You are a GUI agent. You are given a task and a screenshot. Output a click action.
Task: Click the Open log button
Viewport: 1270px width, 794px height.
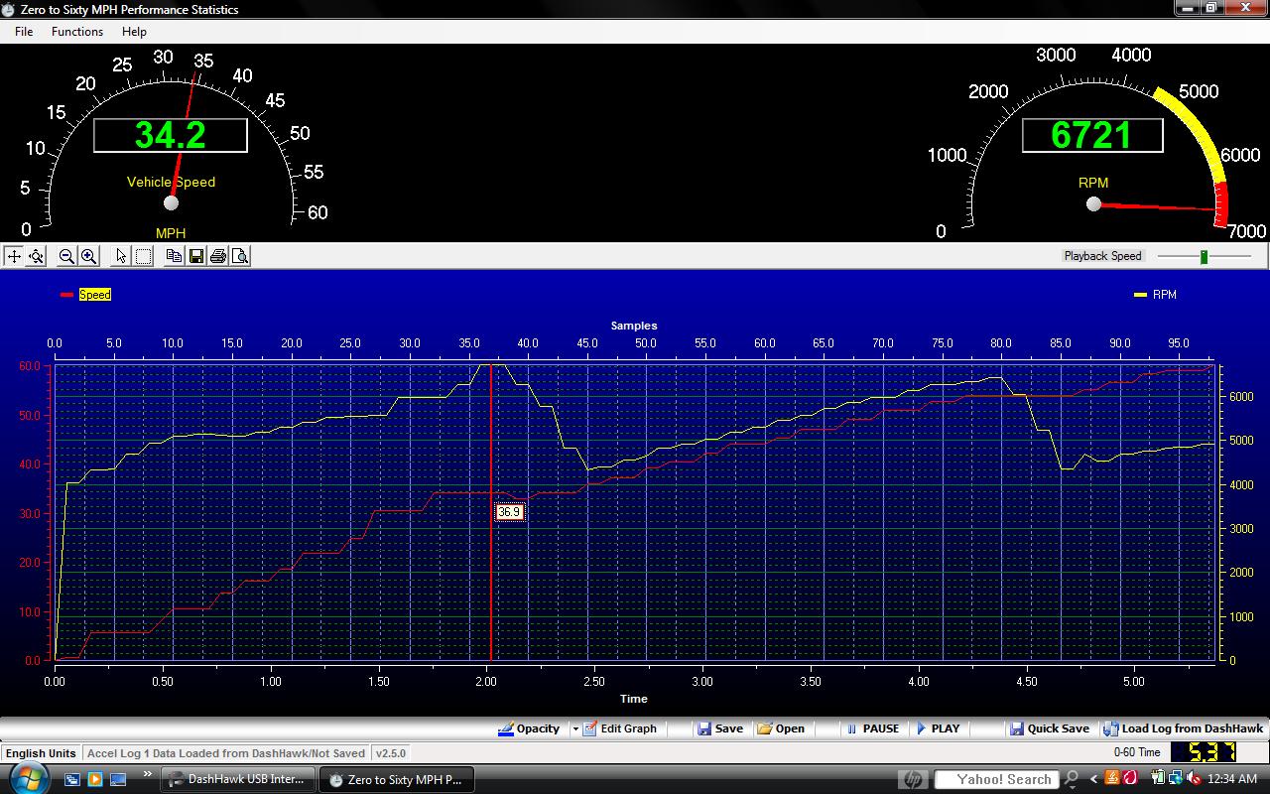click(781, 728)
